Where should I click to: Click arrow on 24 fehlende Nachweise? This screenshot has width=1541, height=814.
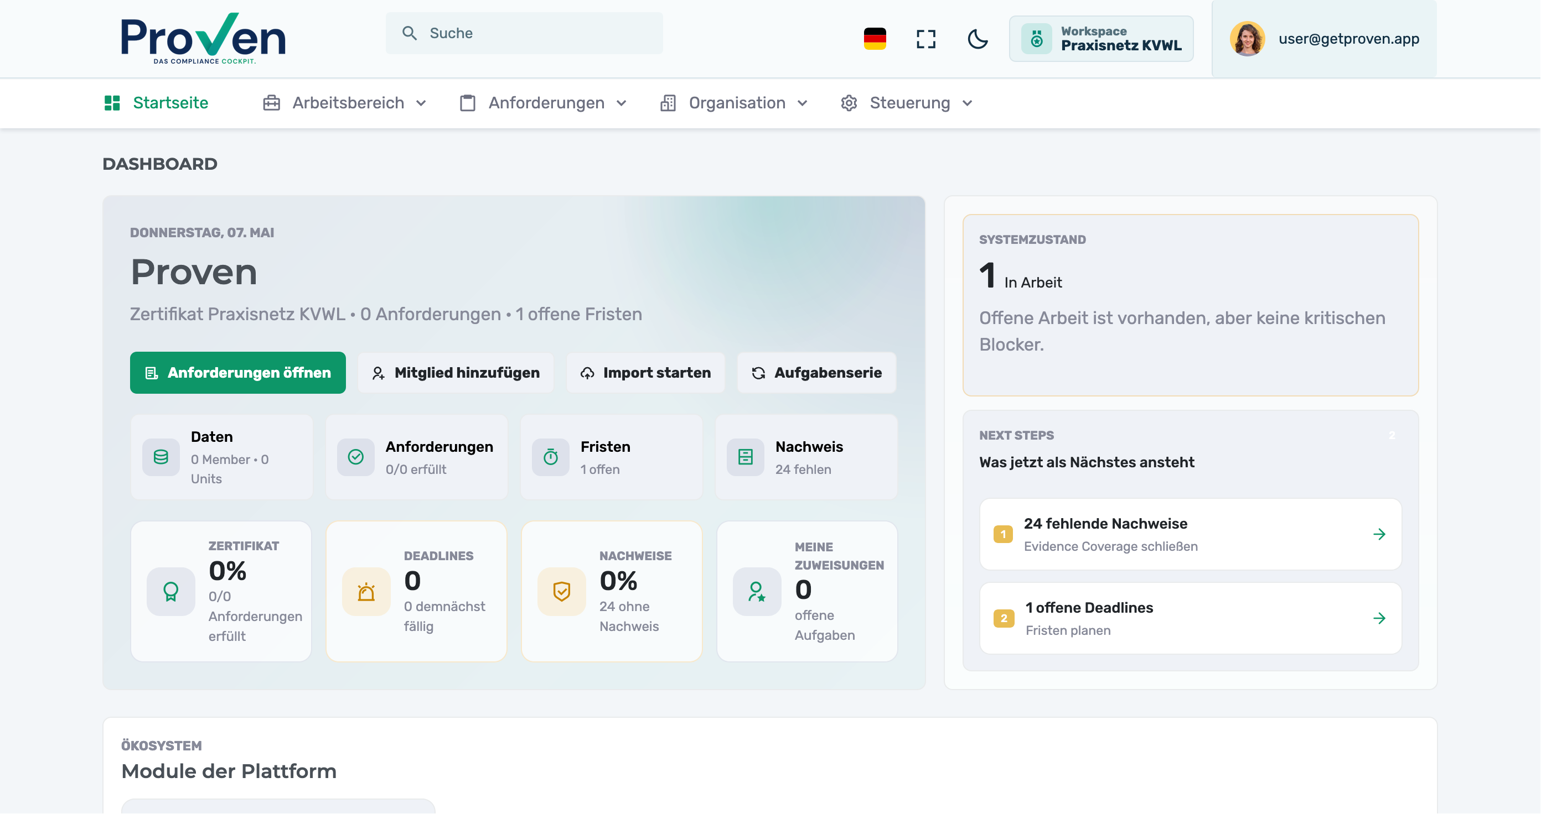[x=1379, y=535]
